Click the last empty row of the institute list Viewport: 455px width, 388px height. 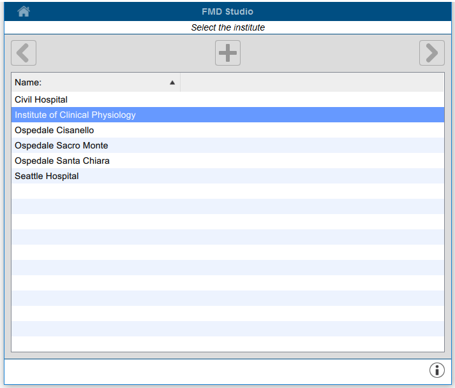227,344
